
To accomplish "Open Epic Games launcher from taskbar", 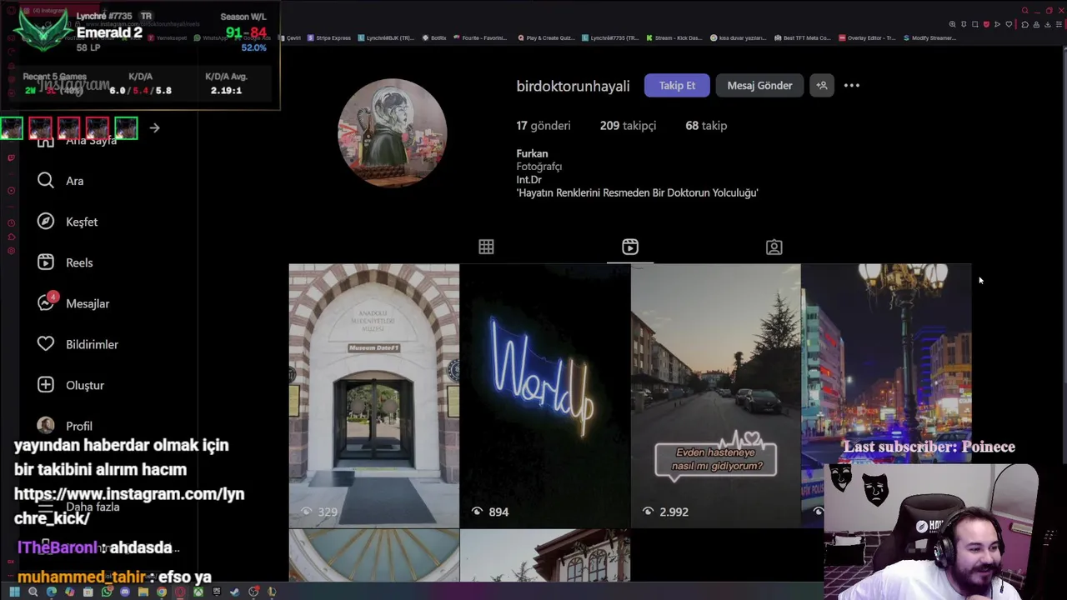I will (217, 592).
